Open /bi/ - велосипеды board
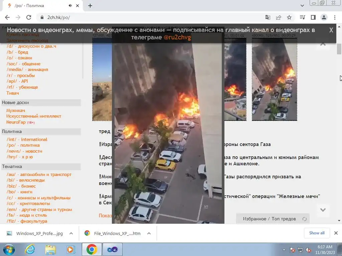Screen dimensions: 342x256 coord(25,180)
